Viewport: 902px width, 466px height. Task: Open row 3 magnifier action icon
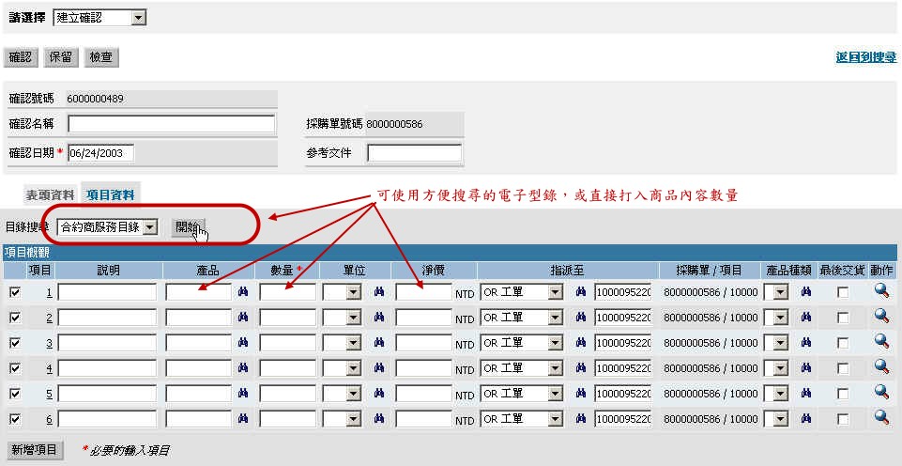881,342
